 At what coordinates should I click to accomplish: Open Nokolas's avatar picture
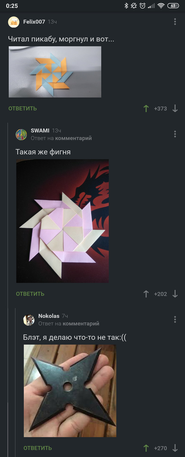29,320
